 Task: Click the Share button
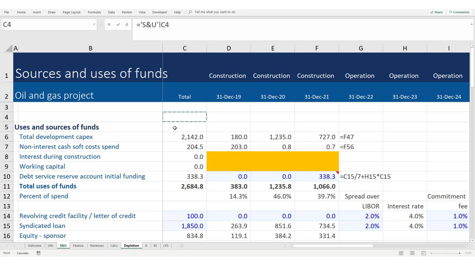pos(437,12)
